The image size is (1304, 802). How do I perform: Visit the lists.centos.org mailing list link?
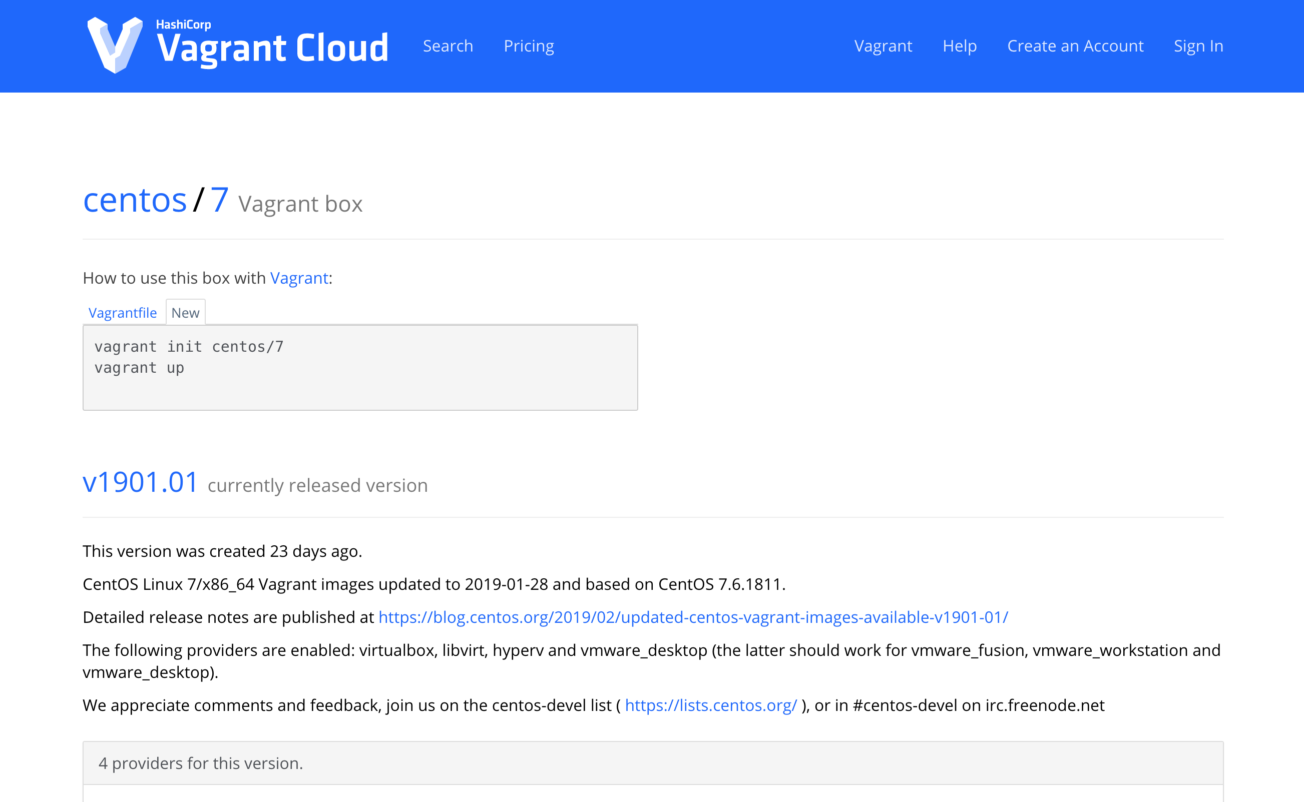coord(711,705)
